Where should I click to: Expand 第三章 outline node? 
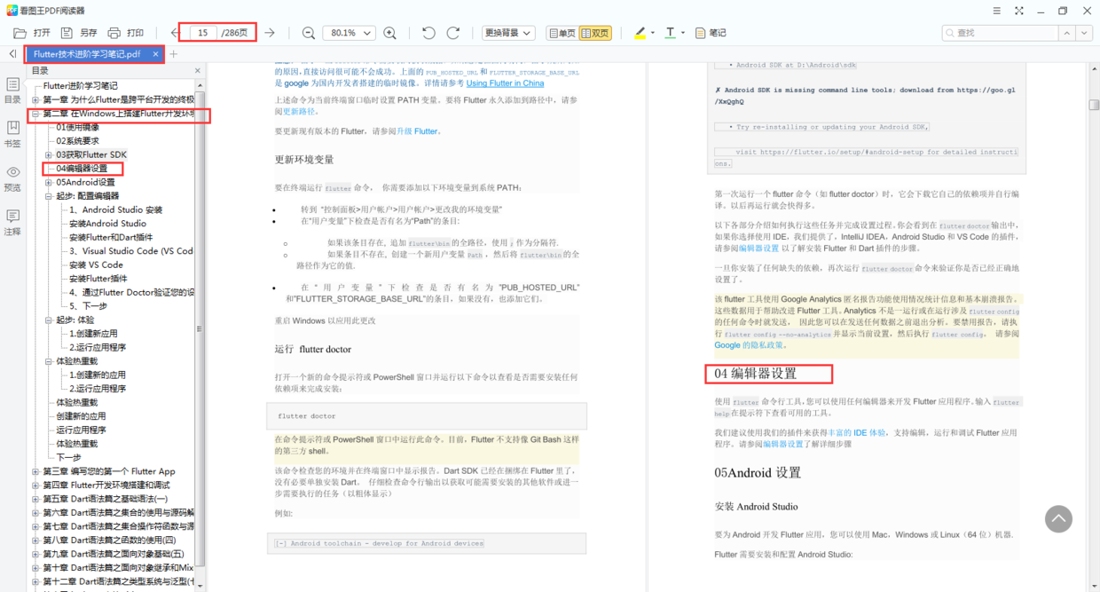click(35, 472)
